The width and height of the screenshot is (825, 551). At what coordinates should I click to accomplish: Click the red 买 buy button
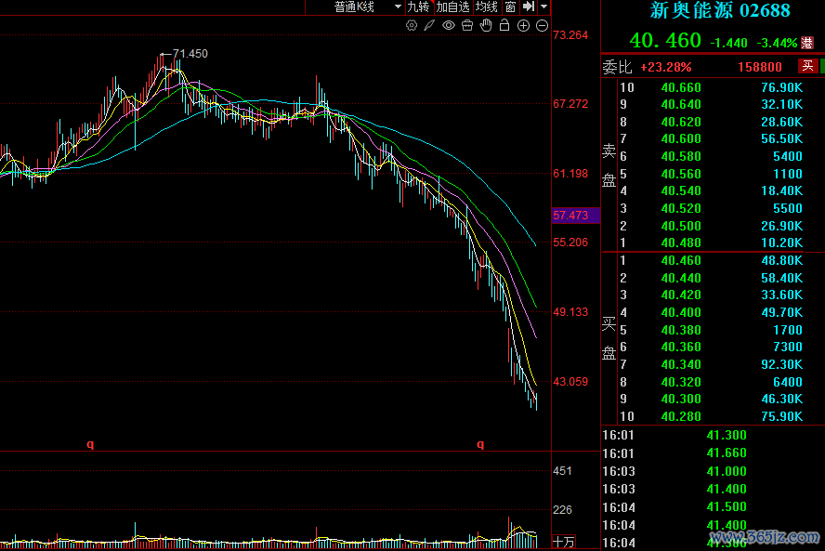click(808, 66)
